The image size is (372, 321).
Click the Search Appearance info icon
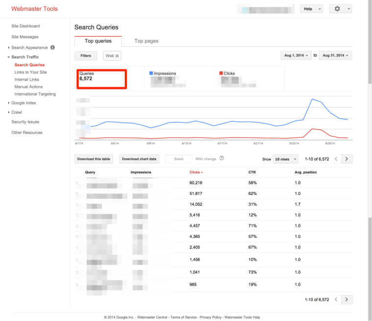tap(53, 47)
